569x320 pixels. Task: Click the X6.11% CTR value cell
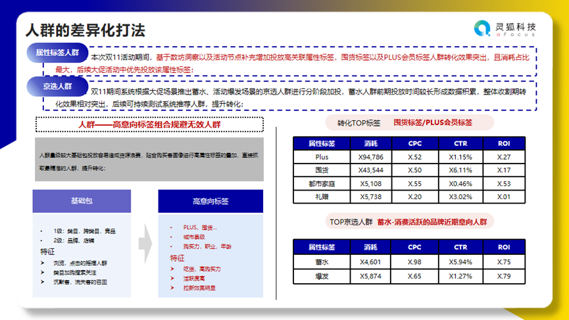(x=460, y=170)
